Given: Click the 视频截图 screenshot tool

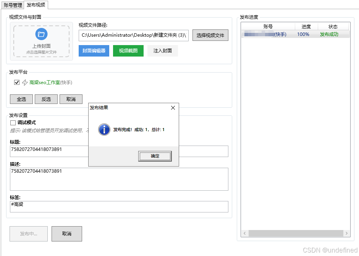Looking at the screenshot, I should point(128,50).
